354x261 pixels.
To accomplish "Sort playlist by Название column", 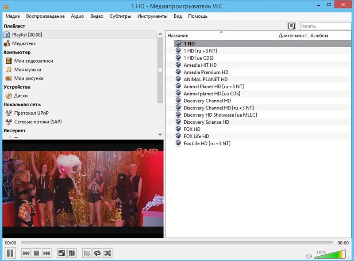I will (221, 35).
